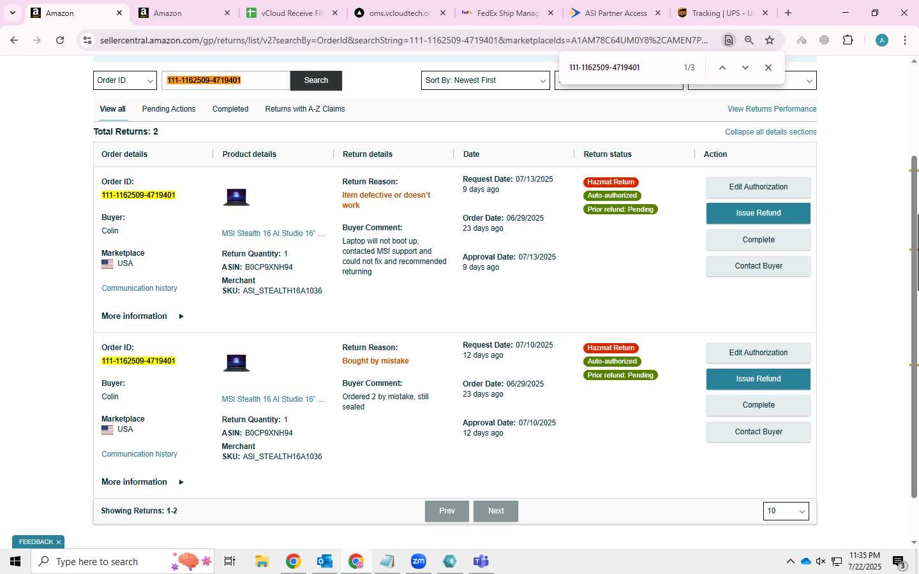Click the page vertical scrollbar
919x574 pixels.
(914, 327)
